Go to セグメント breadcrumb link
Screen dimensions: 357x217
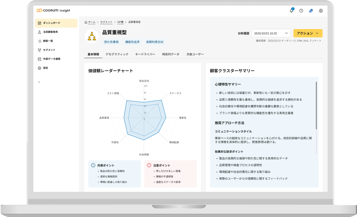coord(106,22)
